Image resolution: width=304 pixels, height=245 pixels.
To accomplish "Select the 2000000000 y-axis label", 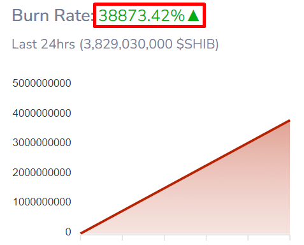I will pos(42,172).
